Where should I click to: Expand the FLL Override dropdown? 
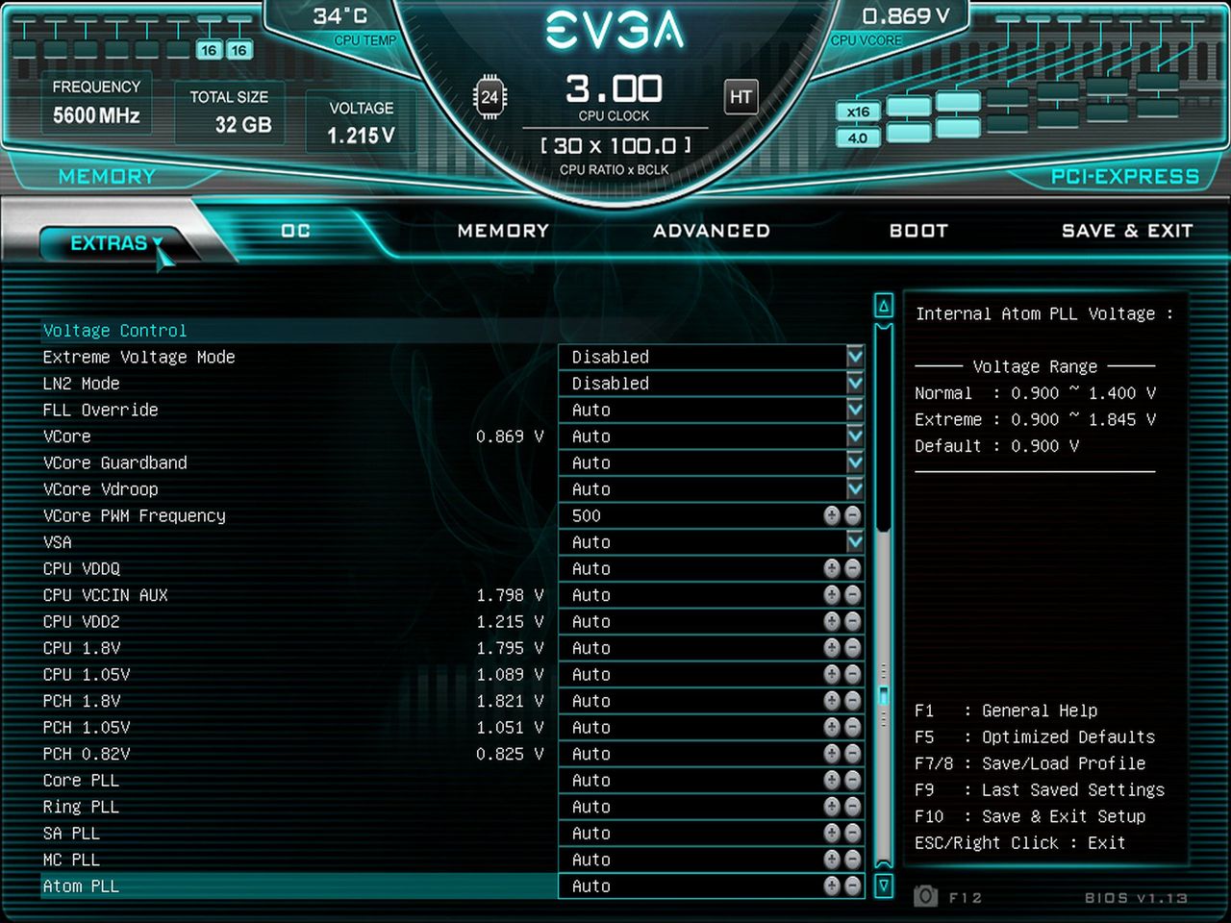pyautogui.click(x=855, y=410)
